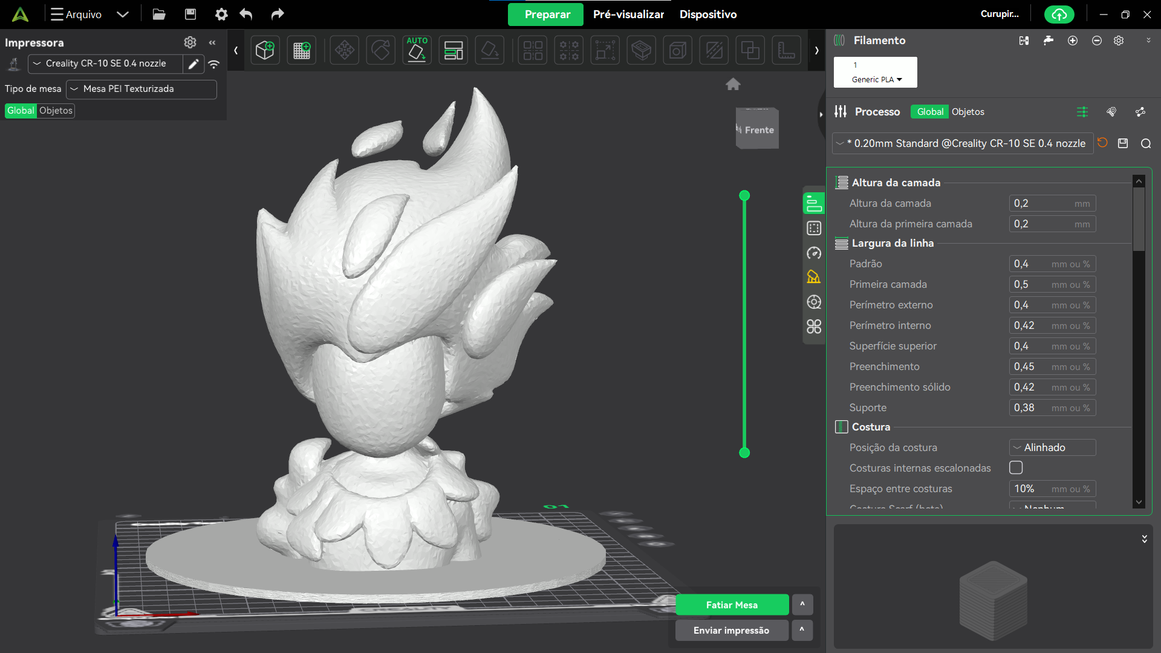
Task: Click the Add model cube icon
Action: coord(265,50)
